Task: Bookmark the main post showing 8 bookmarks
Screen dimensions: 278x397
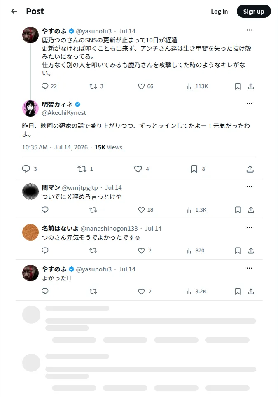Action: tap(194, 169)
